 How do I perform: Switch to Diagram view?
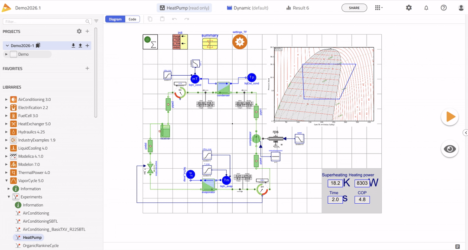pyautogui.click(x=115, y=19)
